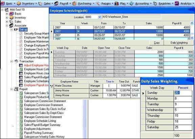Click the Transaction group icon
Image resolution: width=195 pixels, height=139 pixels.
click(x=16, y=61)
